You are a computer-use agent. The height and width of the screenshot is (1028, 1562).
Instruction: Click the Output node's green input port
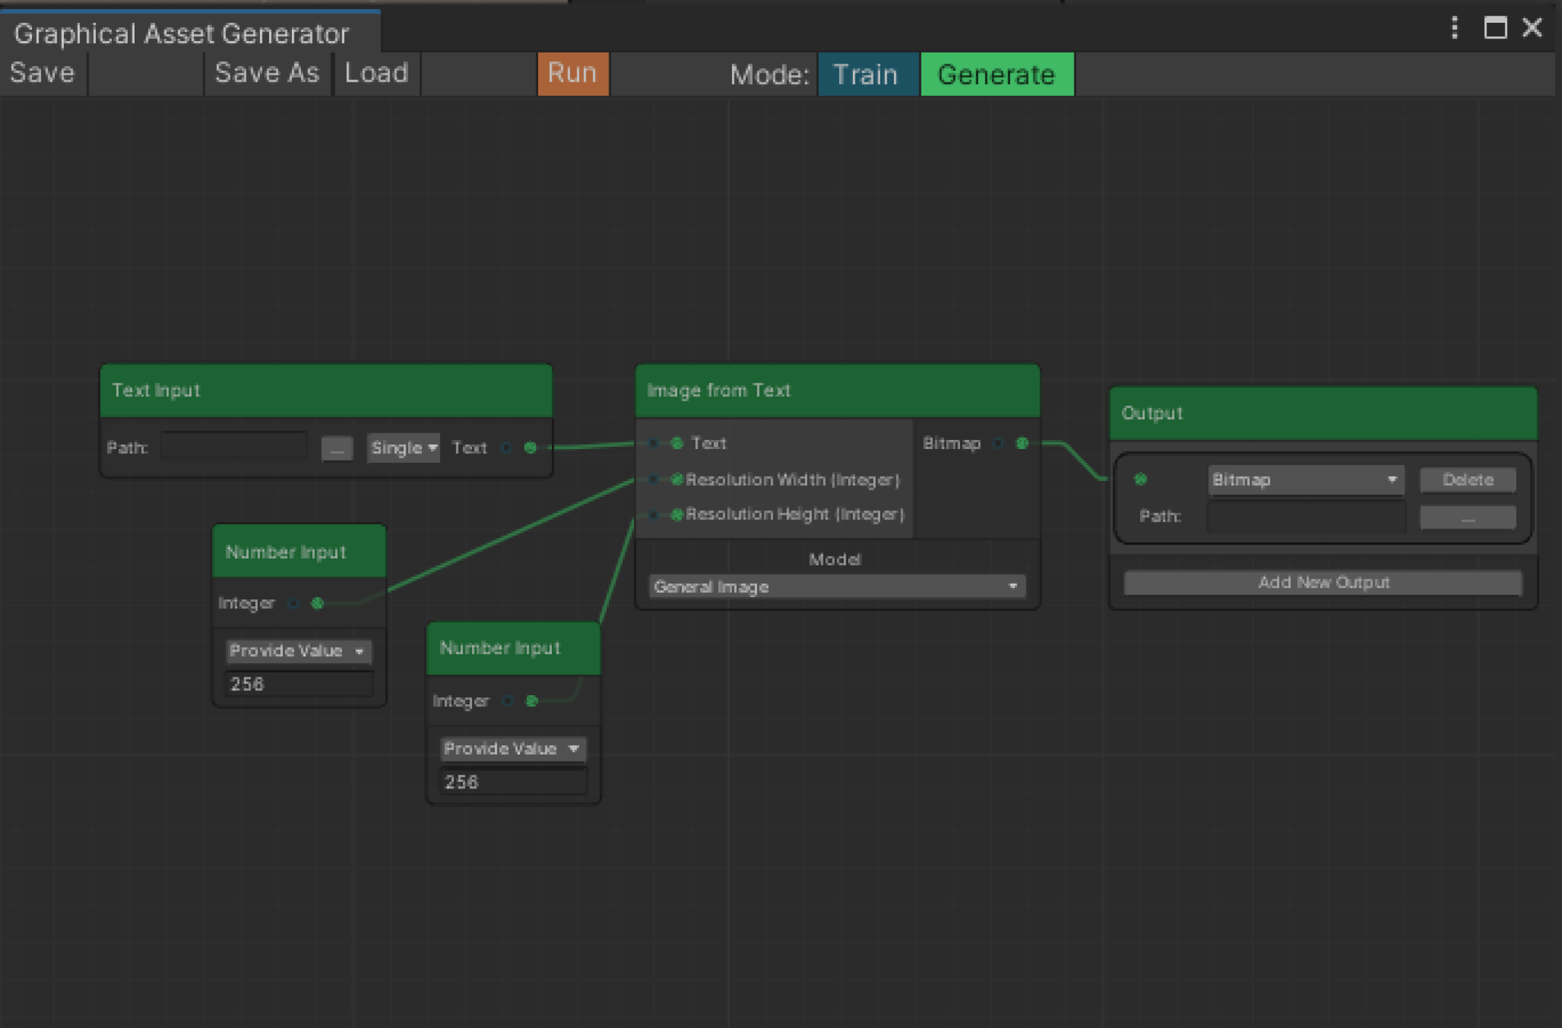pos(1140,480)
